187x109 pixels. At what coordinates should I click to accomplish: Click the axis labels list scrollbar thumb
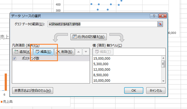pos(163,64)
